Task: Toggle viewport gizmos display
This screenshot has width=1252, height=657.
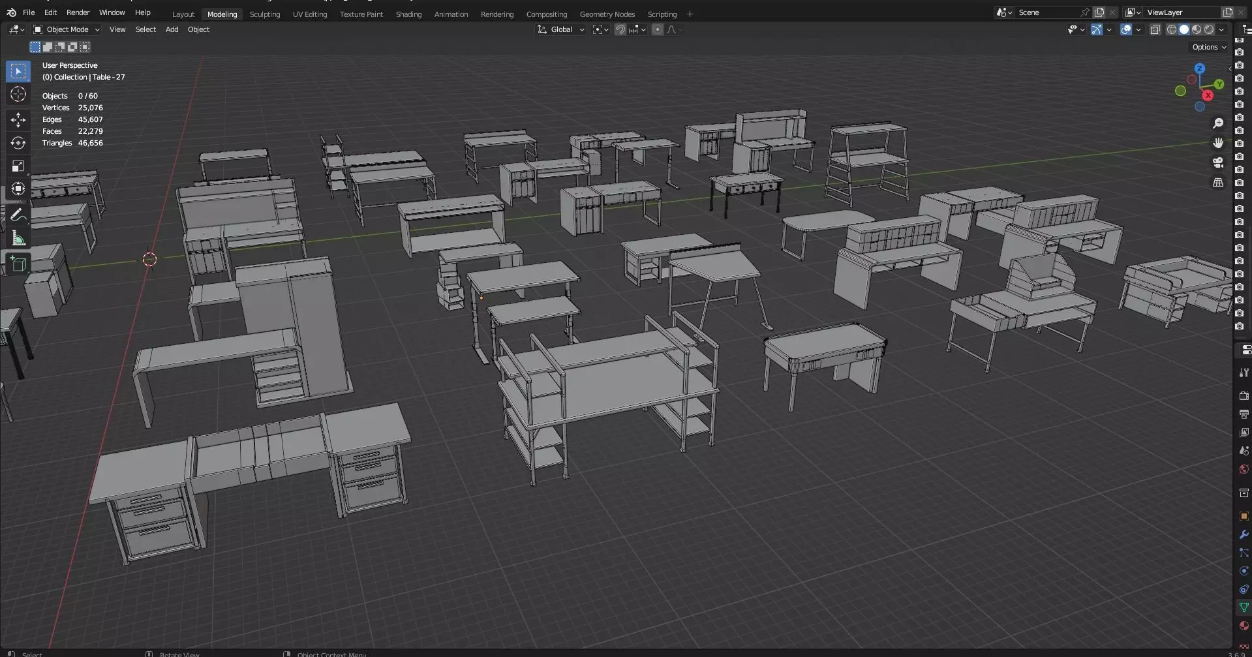Action: click(1097, 29)
